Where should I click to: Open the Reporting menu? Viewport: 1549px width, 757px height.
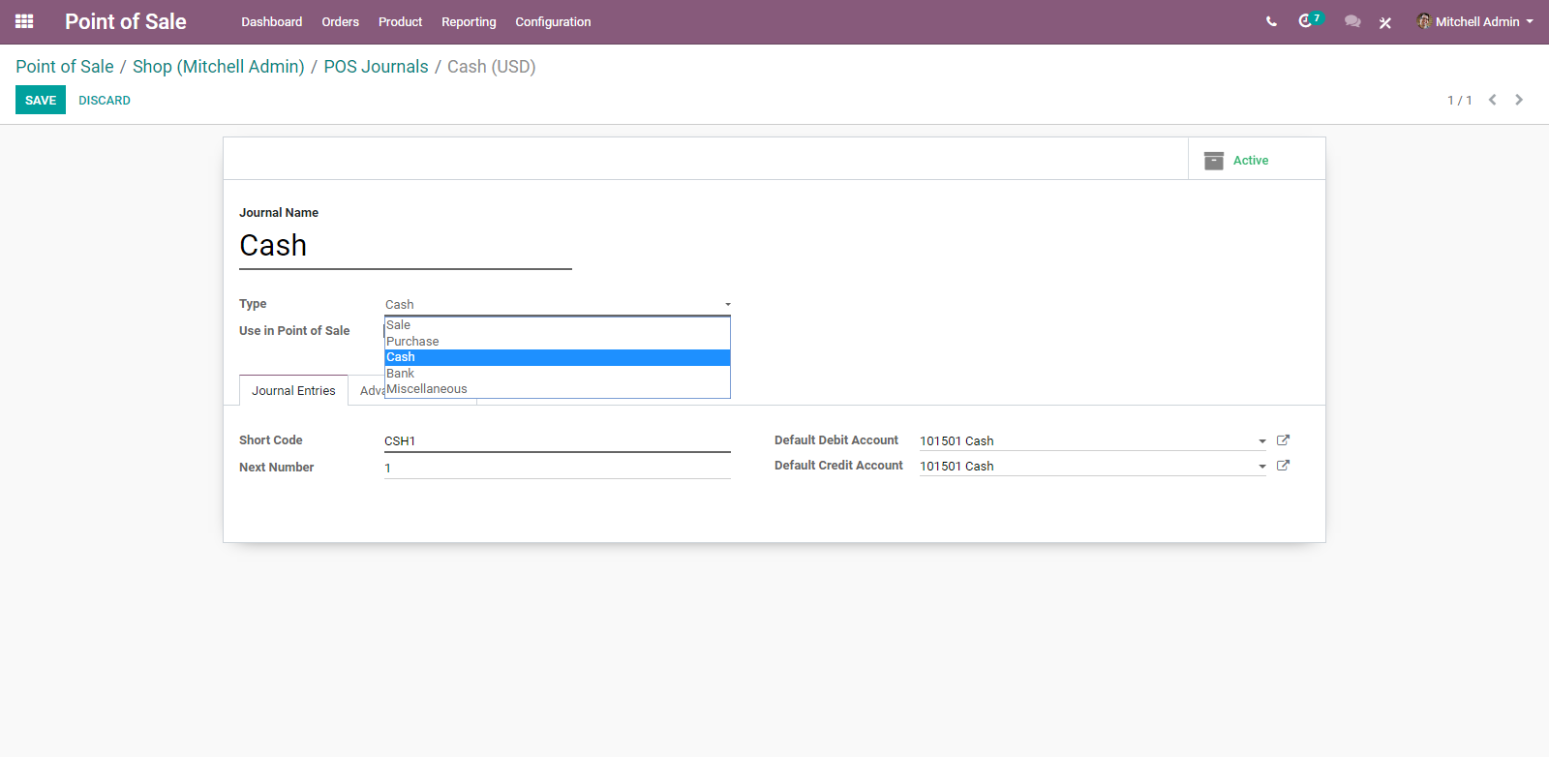click(x=469, y=21)
